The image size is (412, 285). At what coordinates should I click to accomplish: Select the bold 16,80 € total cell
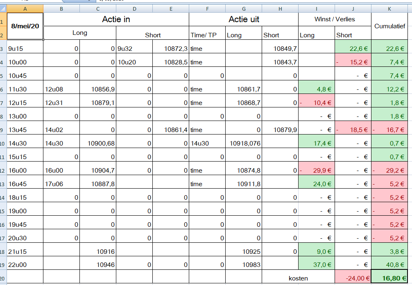(389, 278)
